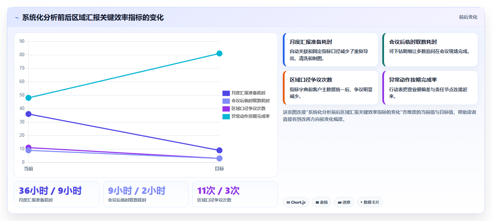This screenshot has width=492, height=221.
Task: Open the 异常动作按期完成率 info card
Action: 430,88
